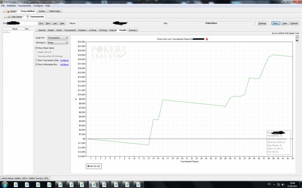Click the PokerStars site field
302x188 pixels.
tap(211, 23)
